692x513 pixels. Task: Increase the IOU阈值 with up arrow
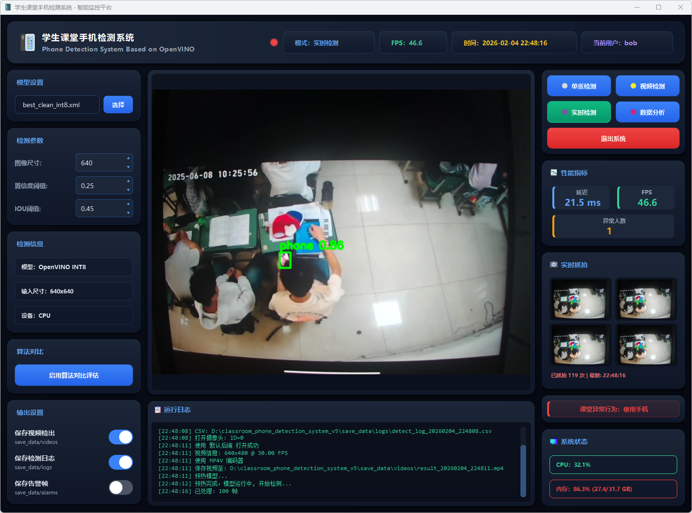pyautogui.click(x=128, y=204)
